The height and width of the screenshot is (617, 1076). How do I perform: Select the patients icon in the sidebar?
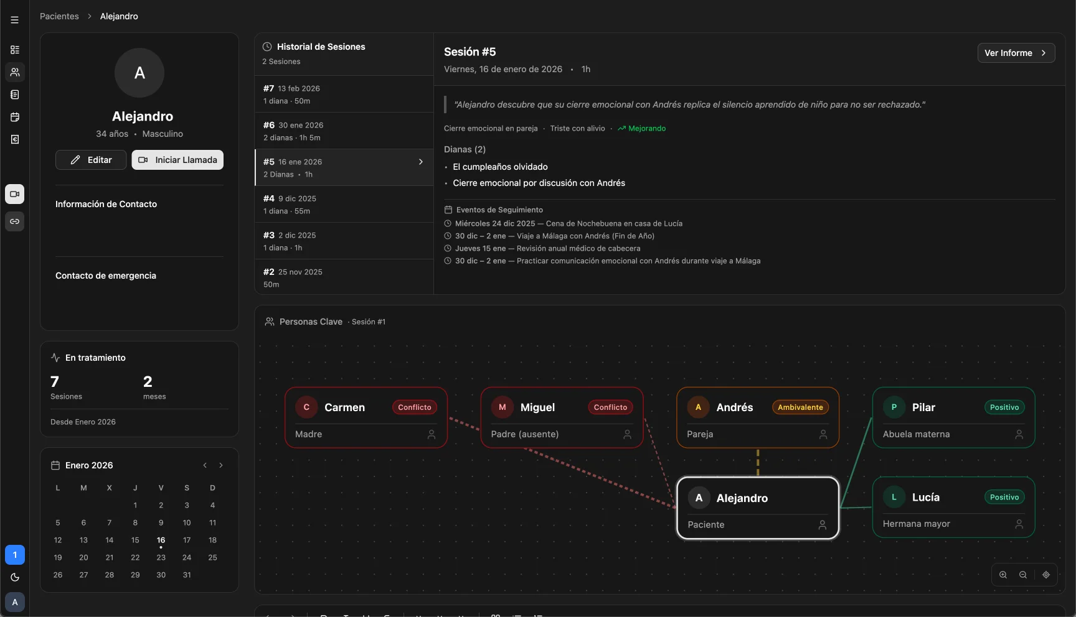pyautogui.click(x=15, y=72)
